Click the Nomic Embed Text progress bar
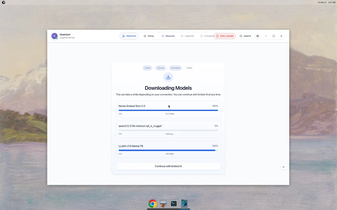This screenshot has height=210, width=337. coord(168,110)
